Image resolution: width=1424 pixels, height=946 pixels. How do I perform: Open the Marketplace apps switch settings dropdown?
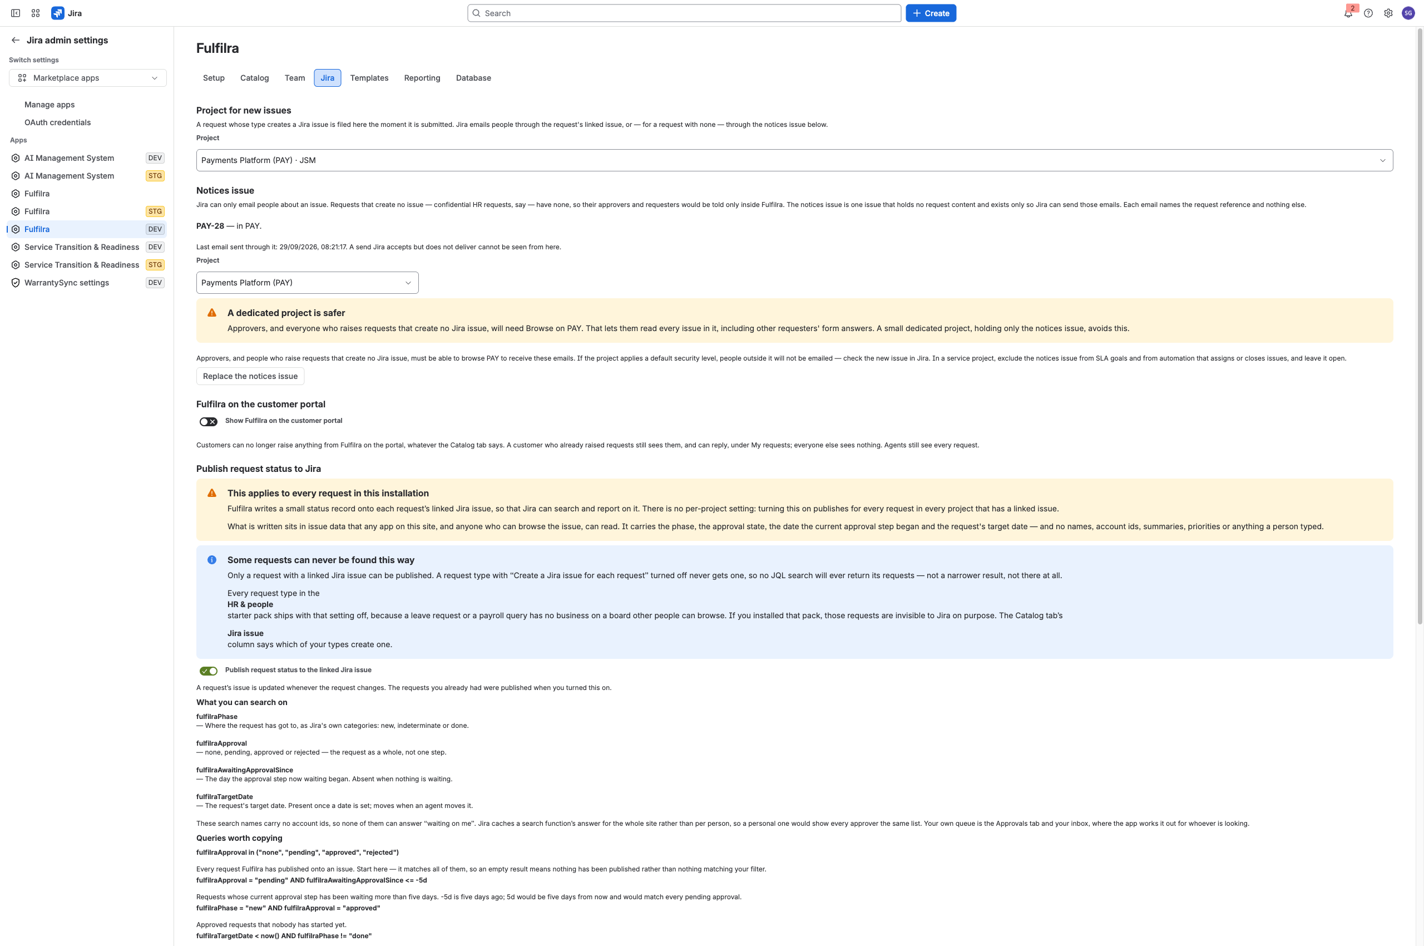click(x=88, y=78)
